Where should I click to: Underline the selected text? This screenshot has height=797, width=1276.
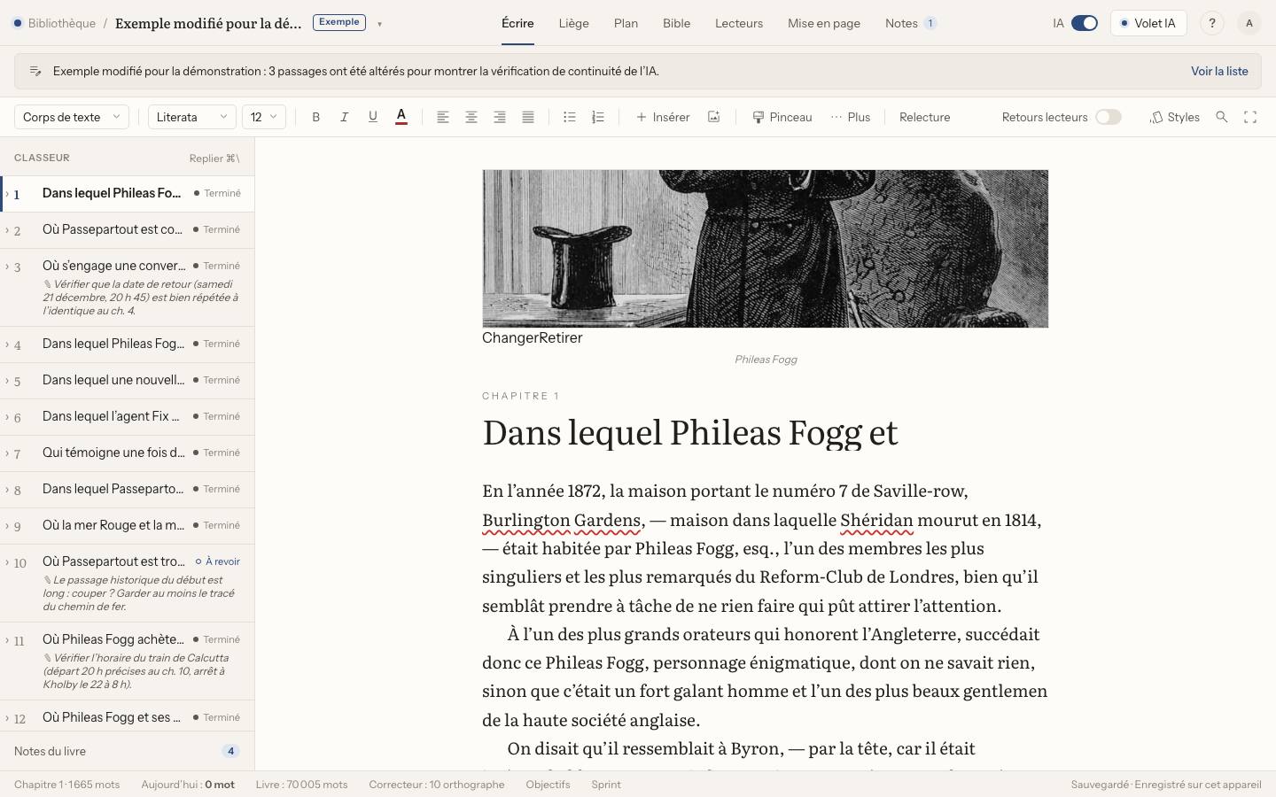click(372, 117)
